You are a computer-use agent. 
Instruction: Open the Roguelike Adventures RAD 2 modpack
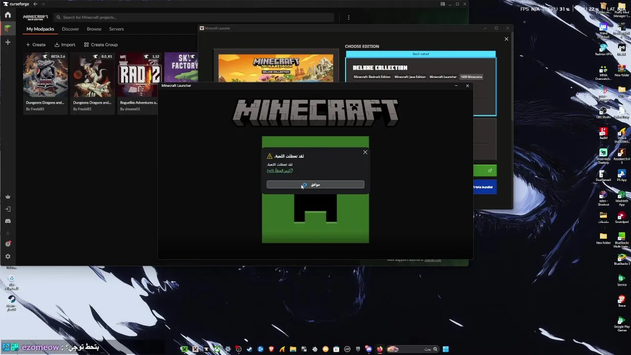point(140,75)
